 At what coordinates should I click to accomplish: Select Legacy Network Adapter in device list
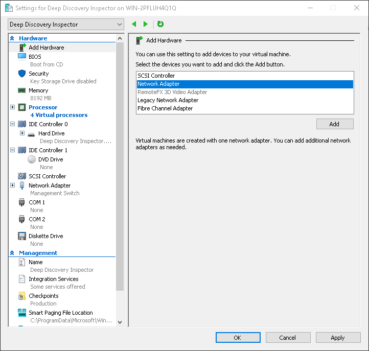coord(168,100)
